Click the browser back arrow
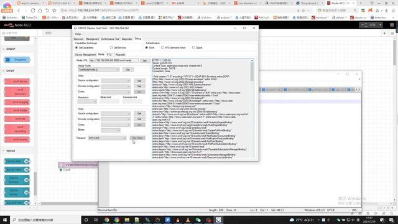The height and width of the screenshot is (224, 398). click(x=19, y=11)
